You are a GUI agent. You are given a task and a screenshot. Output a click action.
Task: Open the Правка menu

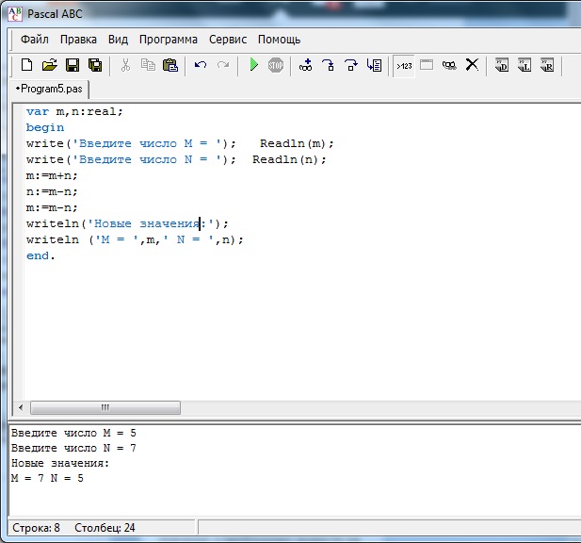point(78,40)
